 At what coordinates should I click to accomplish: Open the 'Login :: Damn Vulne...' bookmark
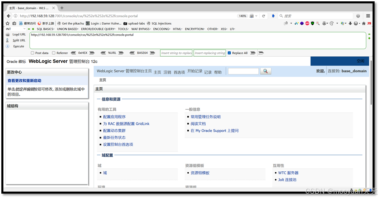(x=104, y=23)
